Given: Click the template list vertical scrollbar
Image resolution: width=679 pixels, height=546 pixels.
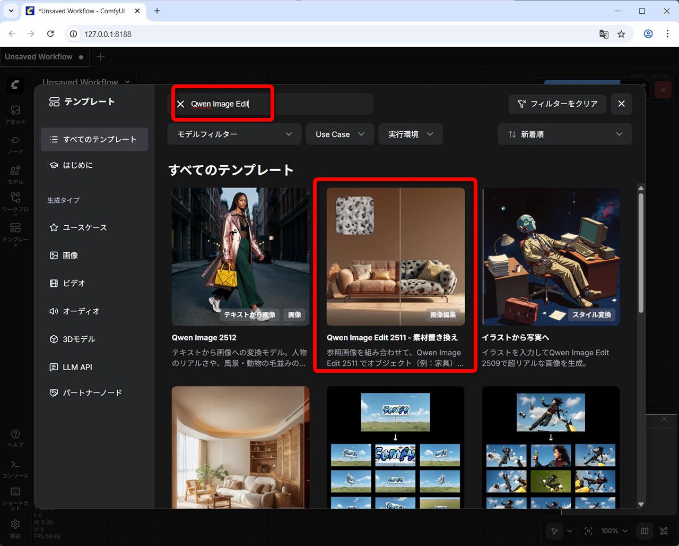Looking at the screenshot, I should [641, 255].
